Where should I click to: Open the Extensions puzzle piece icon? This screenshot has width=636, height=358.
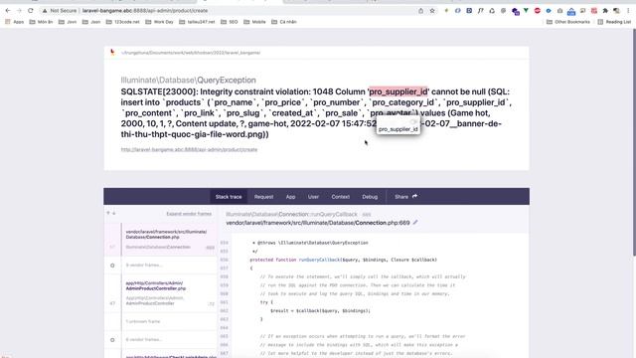point(605,11)
